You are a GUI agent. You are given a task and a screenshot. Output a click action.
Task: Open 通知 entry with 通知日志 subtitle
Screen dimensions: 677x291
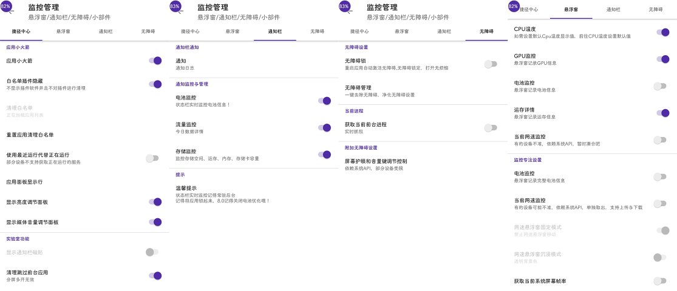254,64
